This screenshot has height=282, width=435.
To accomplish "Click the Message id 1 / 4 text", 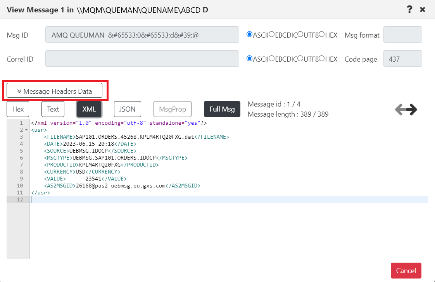I will (274, 104).
